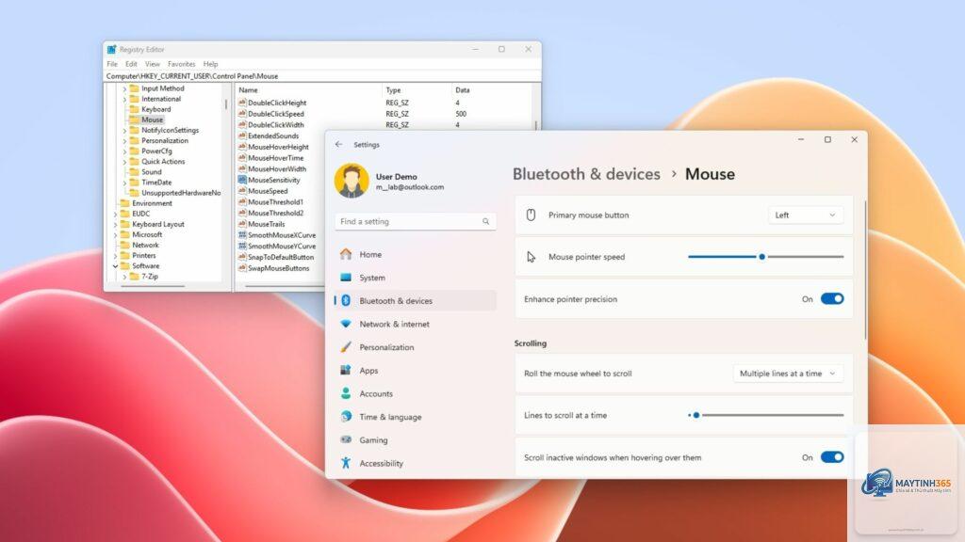
Task: Open the Edit menu in Registry Editor
Action: pyautogui.click(x=131, y=64)
